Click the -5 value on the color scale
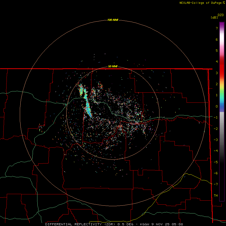 tap(216, 162)
